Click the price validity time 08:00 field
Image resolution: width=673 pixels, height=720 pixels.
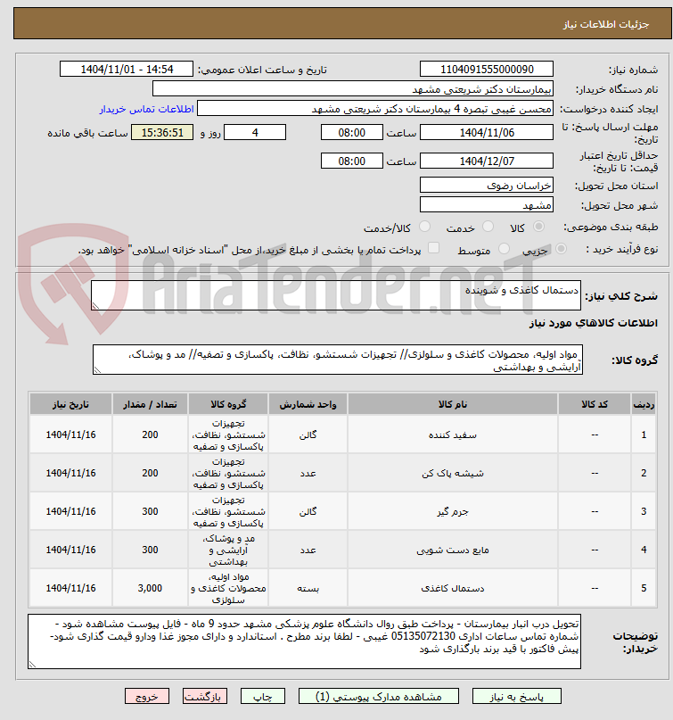[x=352, y=161]
